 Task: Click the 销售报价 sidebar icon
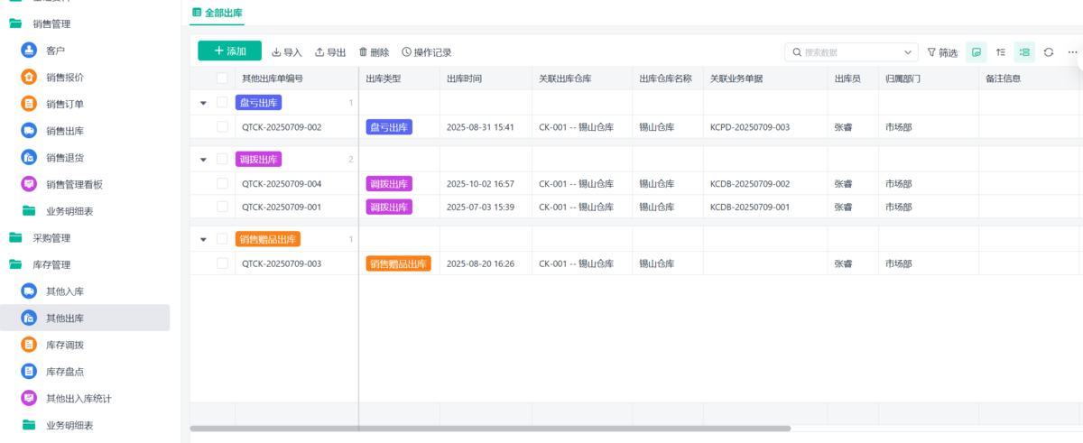29,78
